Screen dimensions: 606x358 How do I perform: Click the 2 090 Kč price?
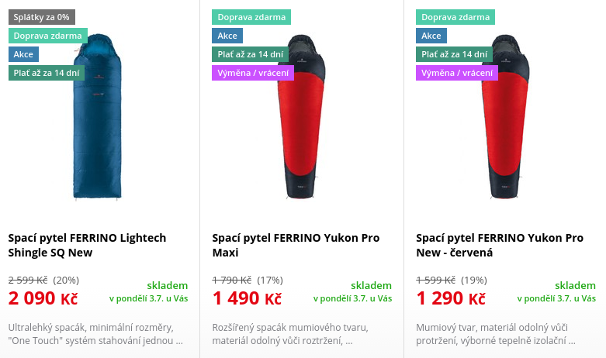(43, 298)
